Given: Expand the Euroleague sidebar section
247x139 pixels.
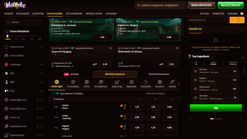Looking at the screenshot, I should tap(41, 64).
